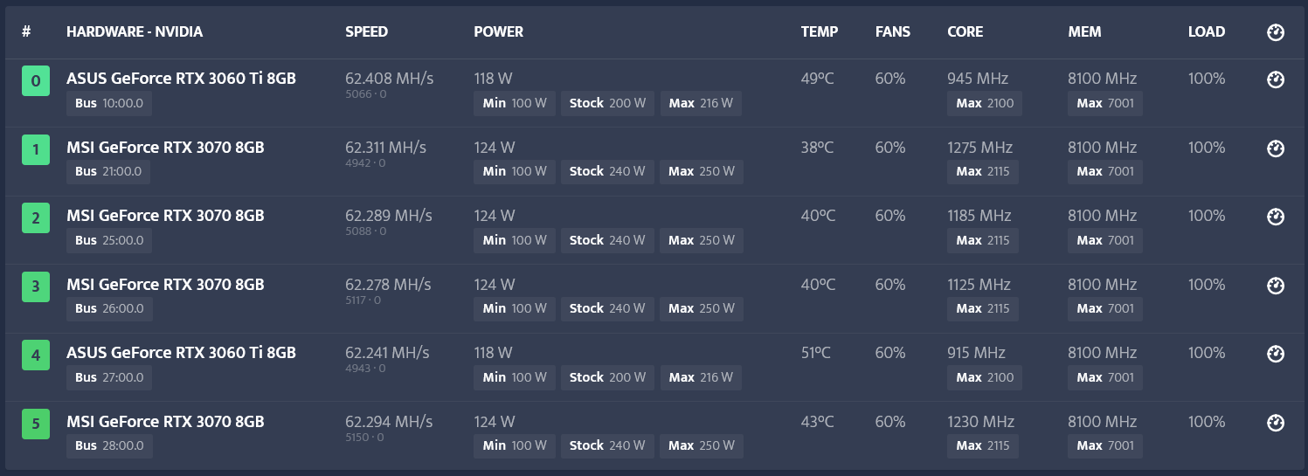Open the tuning gauge for GPU 0
The image size is (1308, 476).
tap(1275, 79)
